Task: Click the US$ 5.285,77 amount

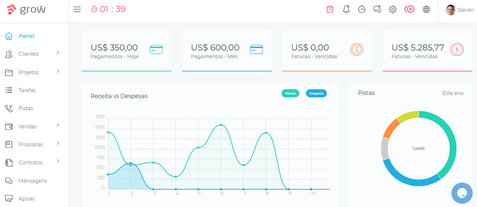Action: coord(418,47)
